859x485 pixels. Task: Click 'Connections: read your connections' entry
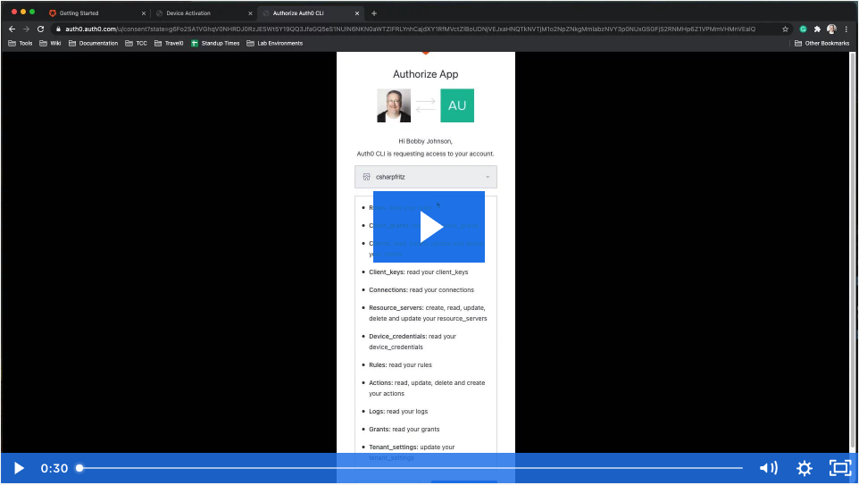tap(421, 290)
